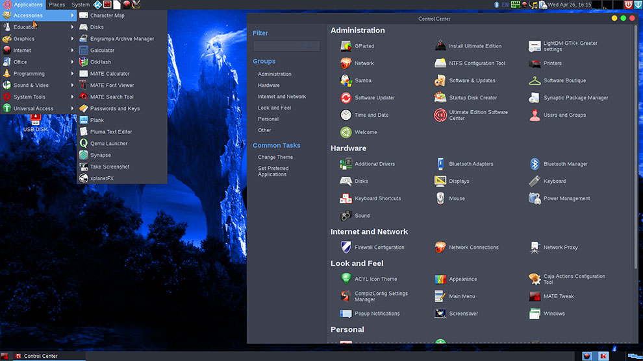Open Users and Groups
The width and height of the screenshot is (643, 361).
pos(558,115)
